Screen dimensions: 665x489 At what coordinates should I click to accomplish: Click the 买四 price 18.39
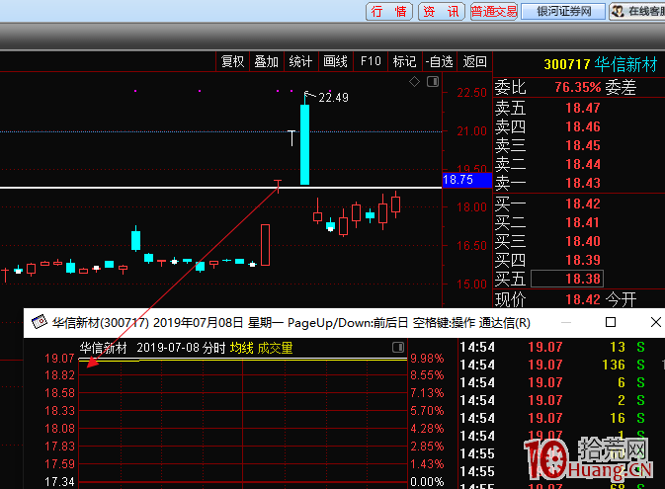583,260
